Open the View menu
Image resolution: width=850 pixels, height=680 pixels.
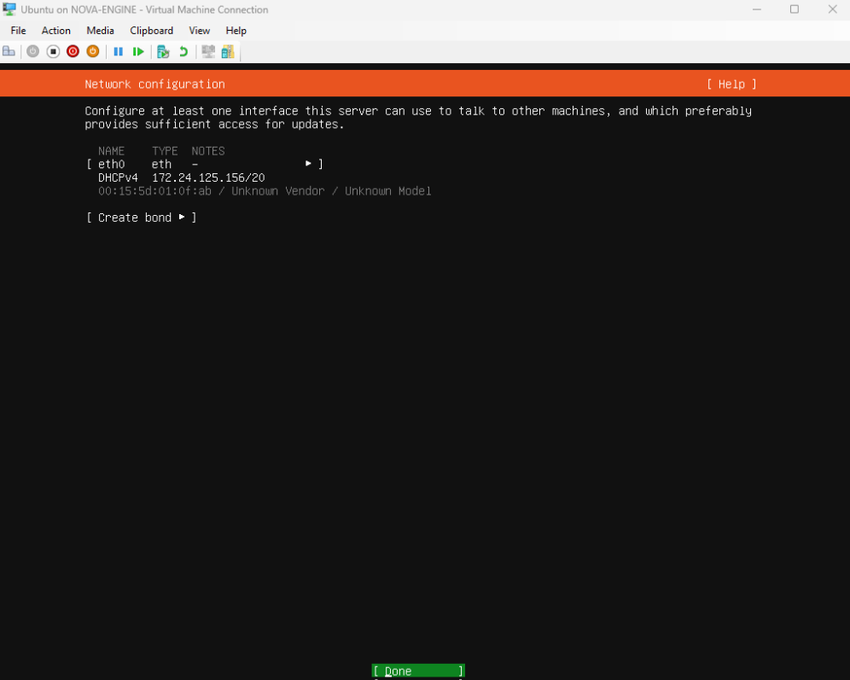pyautogui.click(x=199, y=31)
